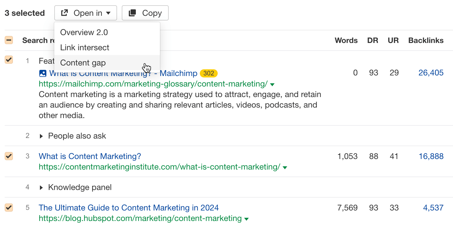This screenshot has height=228, width=453.
Task: Select Link intersect from the menu
Action: 84,47
